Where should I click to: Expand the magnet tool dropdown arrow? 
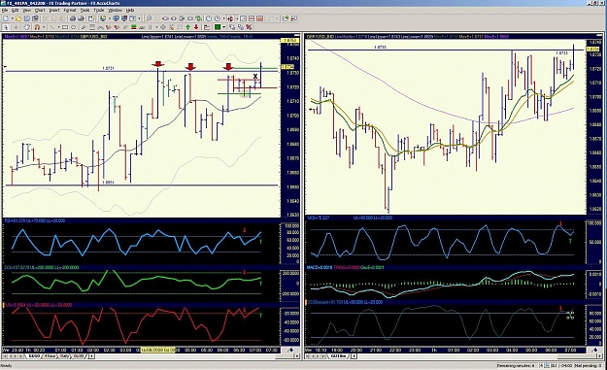point(44,27)
